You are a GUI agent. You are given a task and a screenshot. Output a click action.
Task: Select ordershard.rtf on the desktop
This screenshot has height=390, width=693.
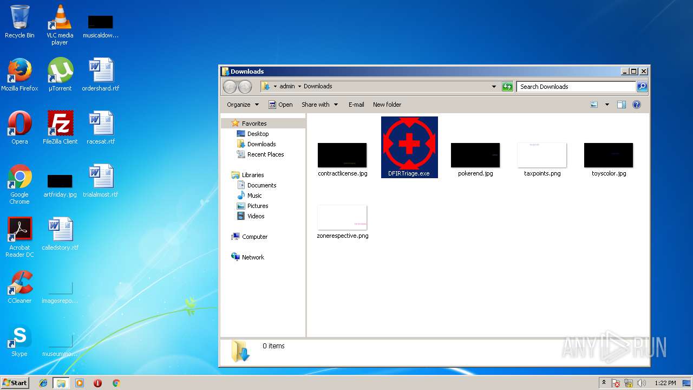pos(101,75)
